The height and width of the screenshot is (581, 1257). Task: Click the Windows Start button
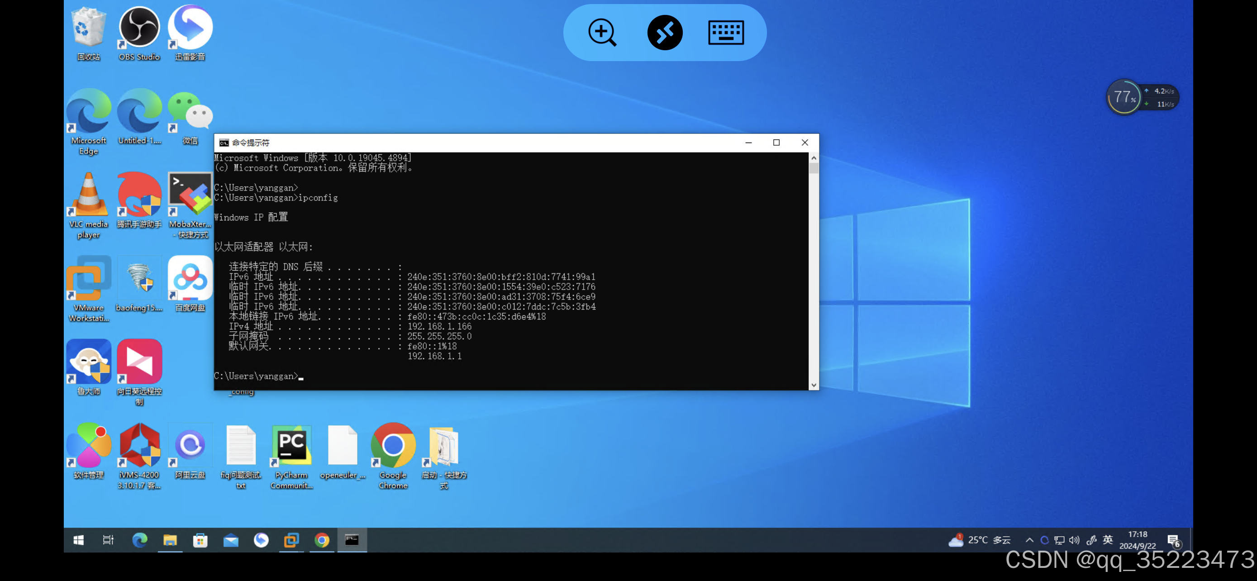79,540
